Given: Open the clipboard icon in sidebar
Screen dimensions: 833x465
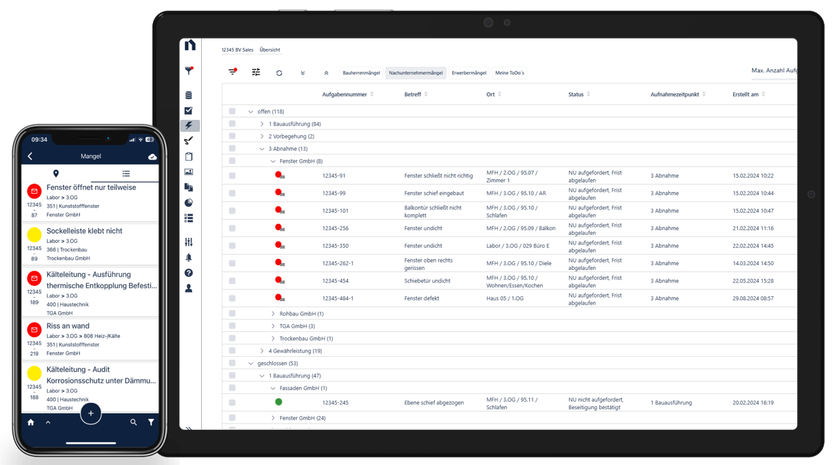Looking at the screenshot, I should [189, 156].
